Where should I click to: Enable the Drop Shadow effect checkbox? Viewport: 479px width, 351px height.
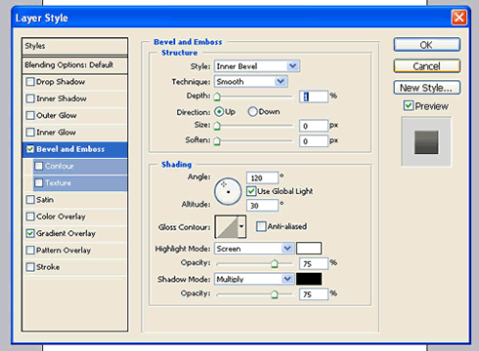point(30,81)
